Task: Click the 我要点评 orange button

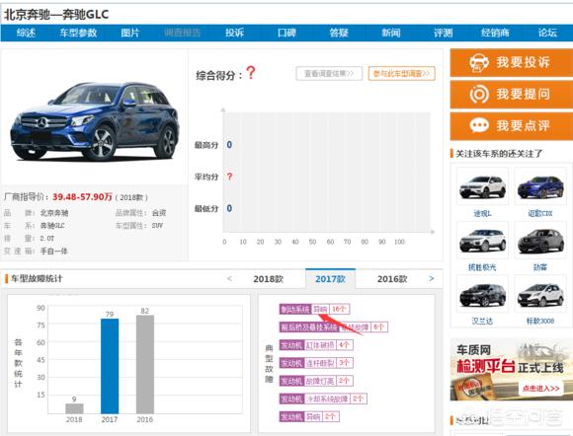Action: [x=511, y=126]
